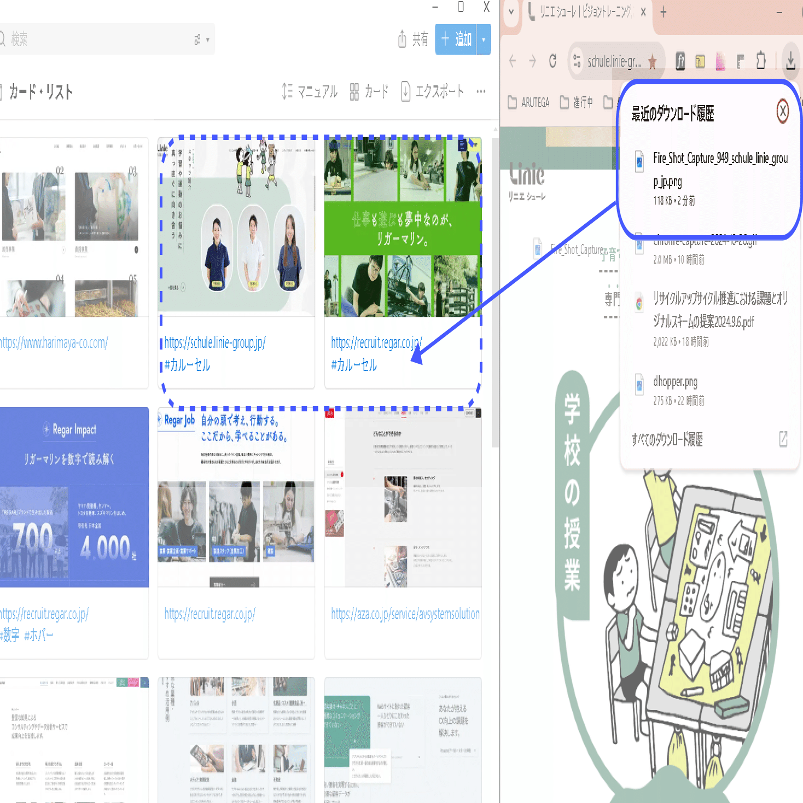Close the リニエ シューレ tab
Image resolution: width=803 pixels, height=803 pixels.
click(x=643, y=11)
